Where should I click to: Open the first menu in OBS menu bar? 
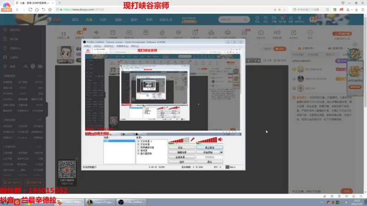tap(87, 46)
